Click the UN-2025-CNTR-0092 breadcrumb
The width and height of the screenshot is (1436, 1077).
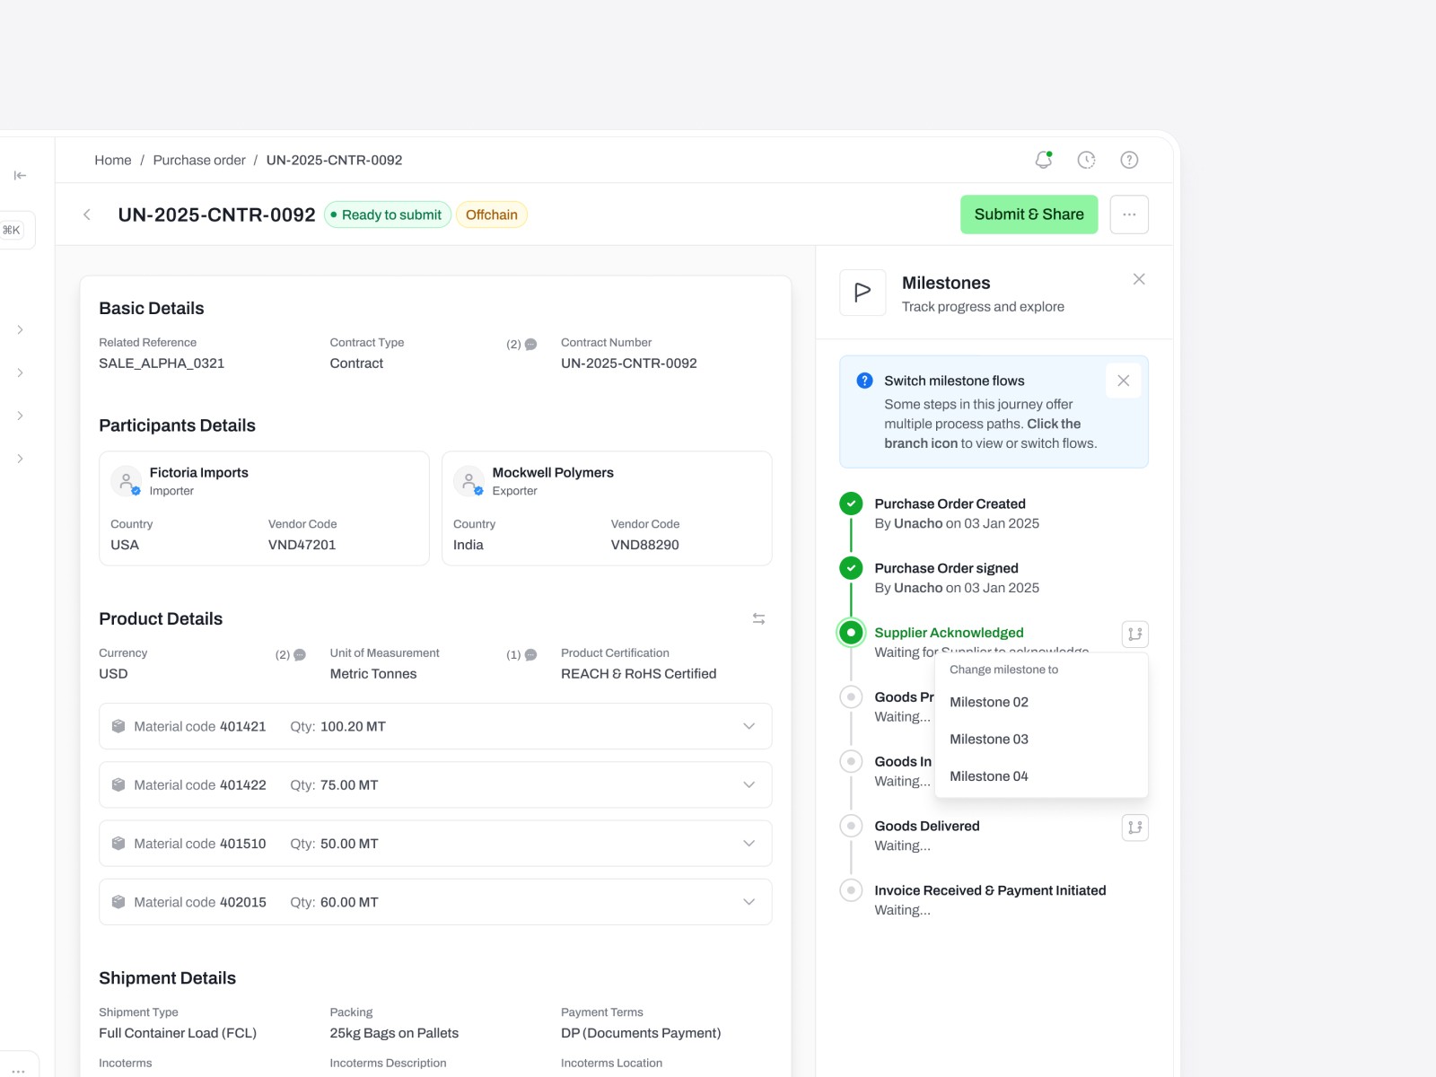pos(334,160)
